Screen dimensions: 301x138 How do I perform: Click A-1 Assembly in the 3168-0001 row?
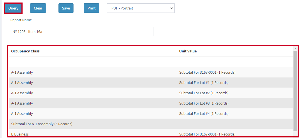tap(22, 72)
